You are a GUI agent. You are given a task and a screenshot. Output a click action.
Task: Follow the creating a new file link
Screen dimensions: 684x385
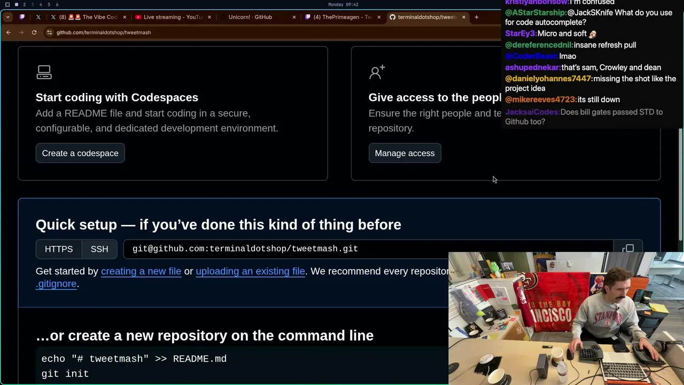coord(141,271)
